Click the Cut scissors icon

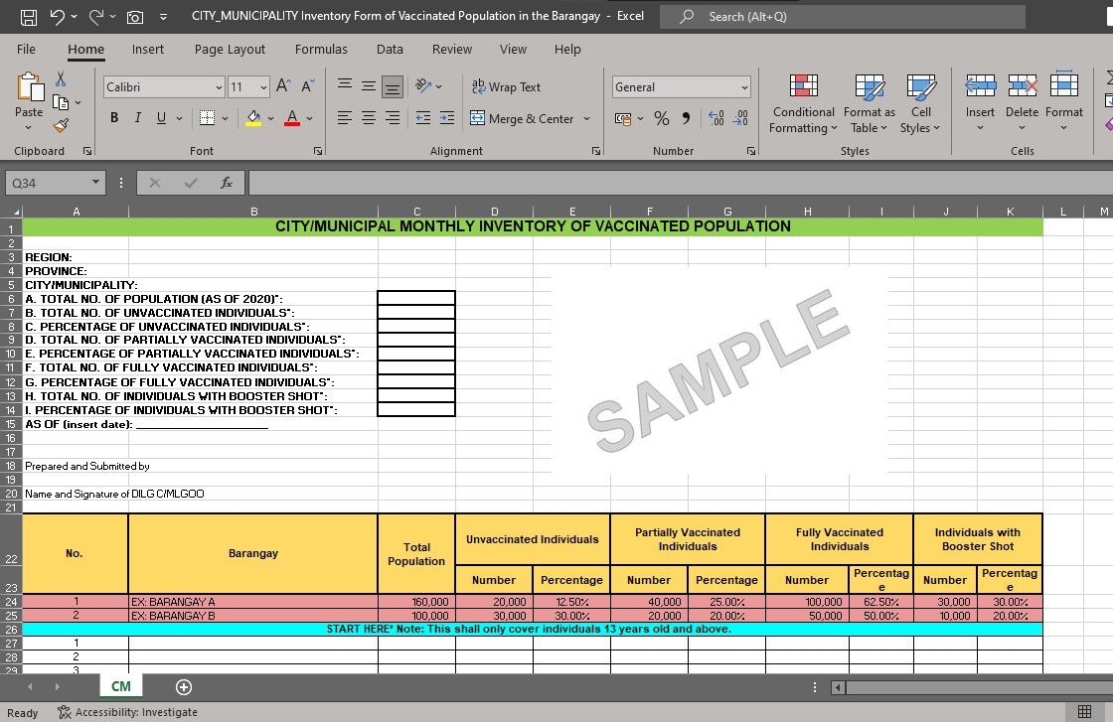coord(61,79)
